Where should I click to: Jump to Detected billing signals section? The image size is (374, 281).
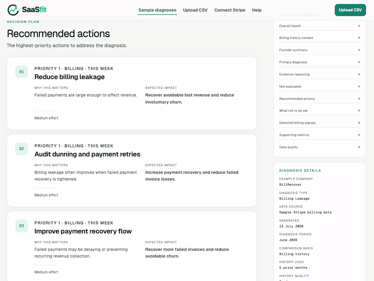[320, 123]
